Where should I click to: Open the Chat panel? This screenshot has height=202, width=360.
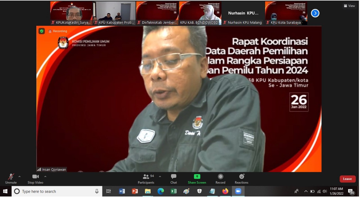click(174, 179)
